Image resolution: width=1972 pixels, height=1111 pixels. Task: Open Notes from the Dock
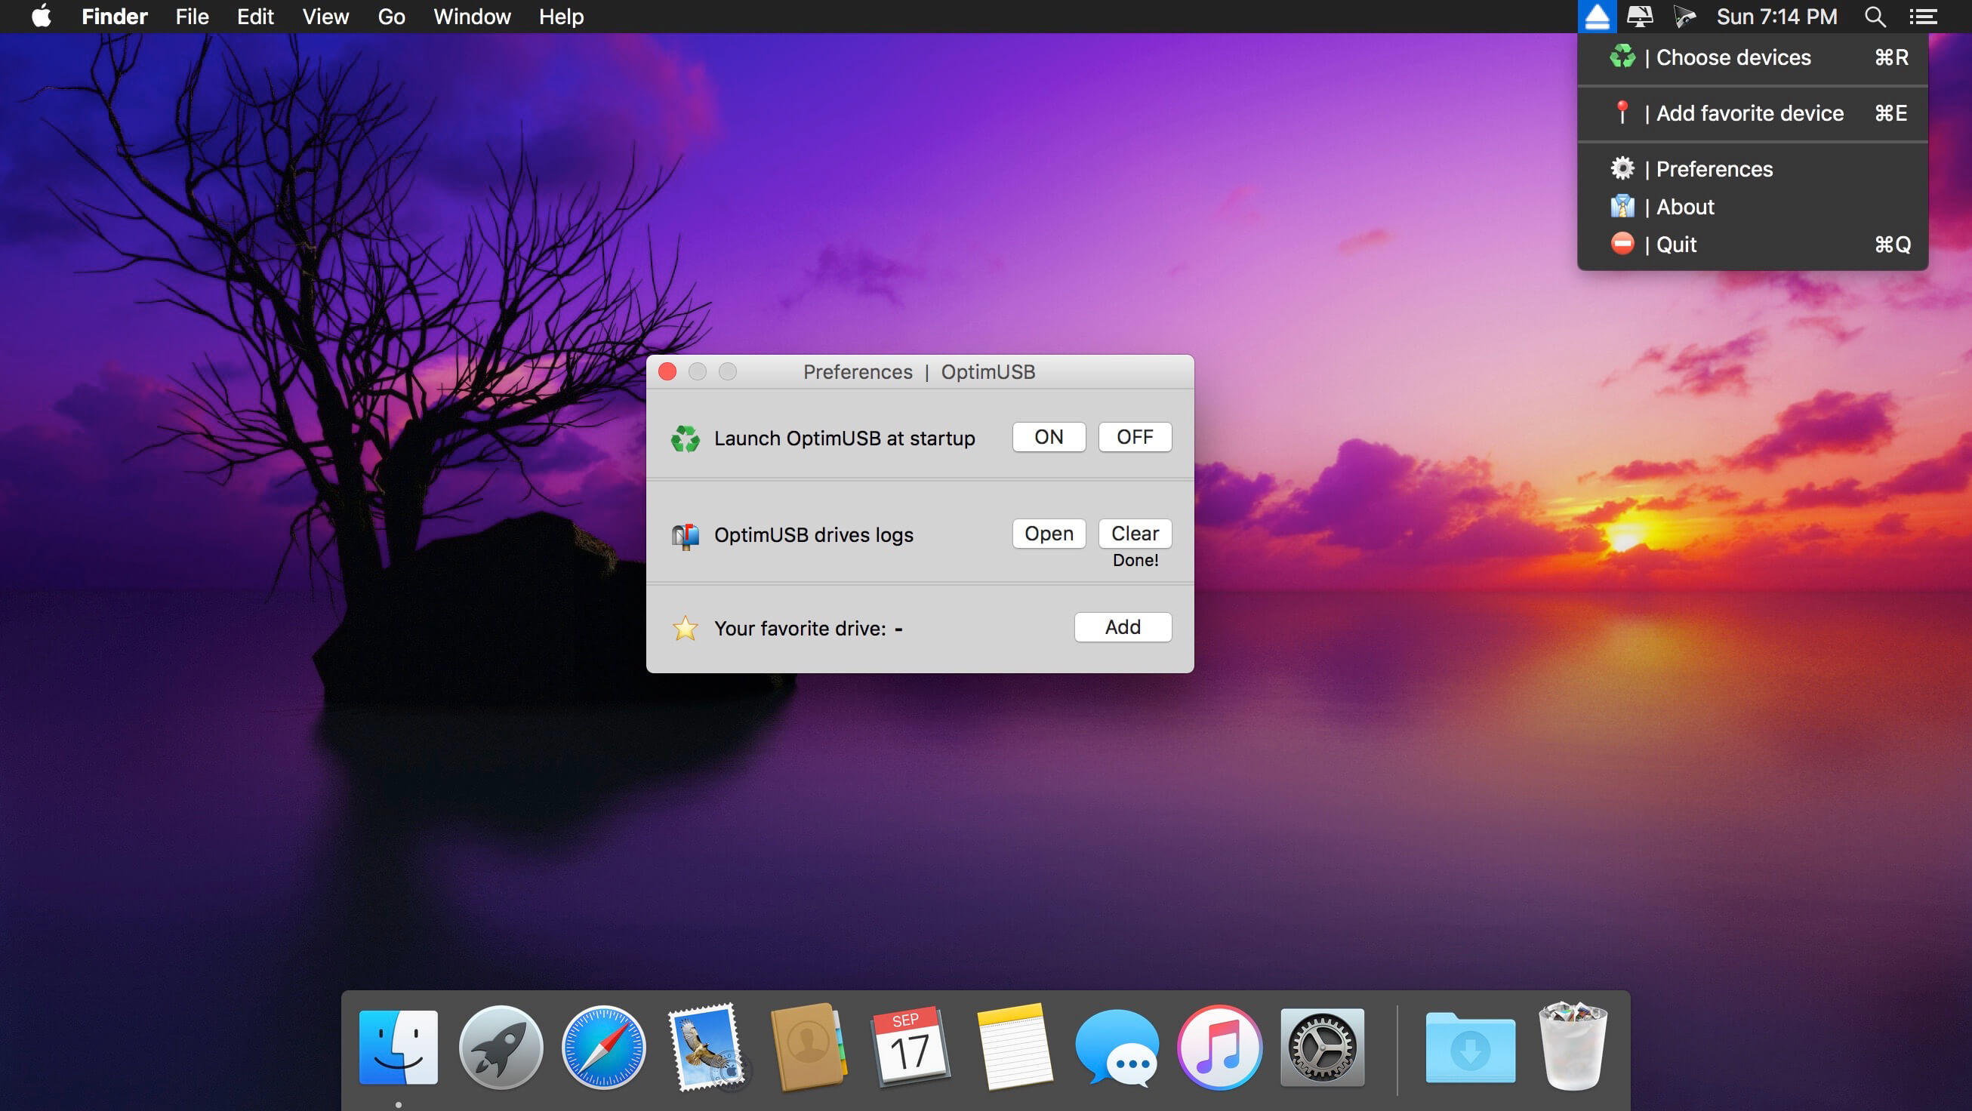tap(1014, 1047)
